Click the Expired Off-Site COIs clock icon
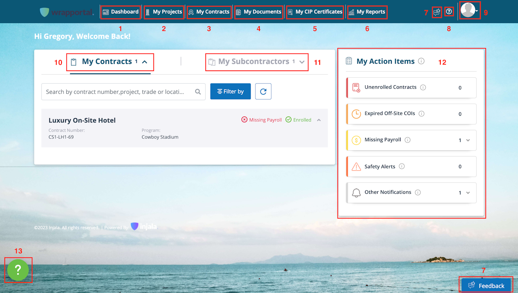518x293 pixels. coord(356,114)
